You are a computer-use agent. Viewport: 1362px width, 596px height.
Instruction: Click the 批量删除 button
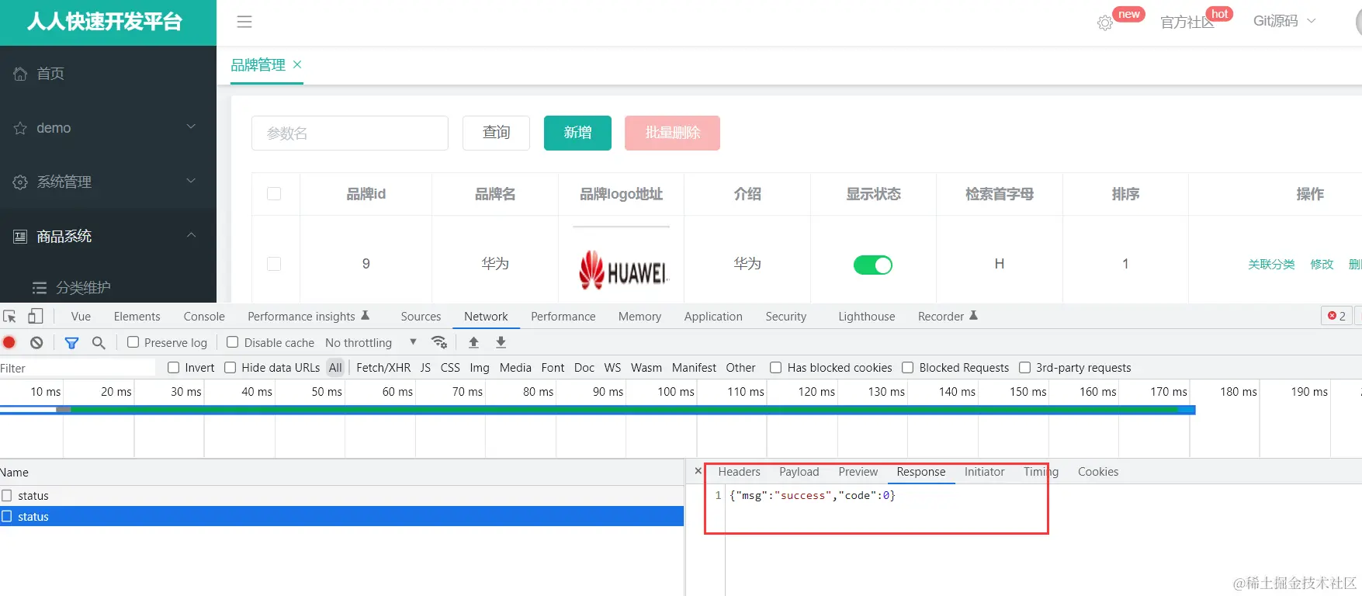[x=672, y=133]
